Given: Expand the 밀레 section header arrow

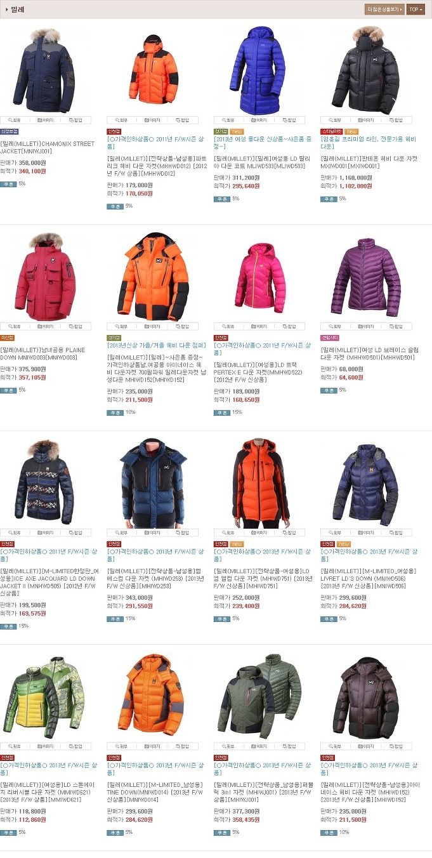Looking at the screenshot, I should pyautogui.click(x=7, y=10).
